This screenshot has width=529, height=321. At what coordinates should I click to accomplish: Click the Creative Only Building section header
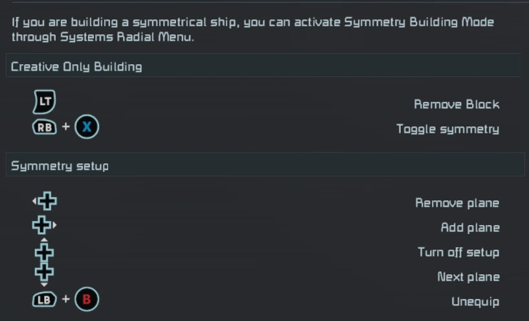(x=76, y=66)
